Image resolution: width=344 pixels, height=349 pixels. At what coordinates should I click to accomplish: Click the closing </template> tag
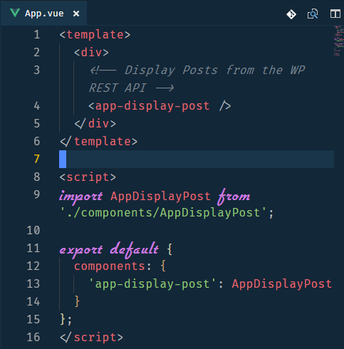point(98,142)
